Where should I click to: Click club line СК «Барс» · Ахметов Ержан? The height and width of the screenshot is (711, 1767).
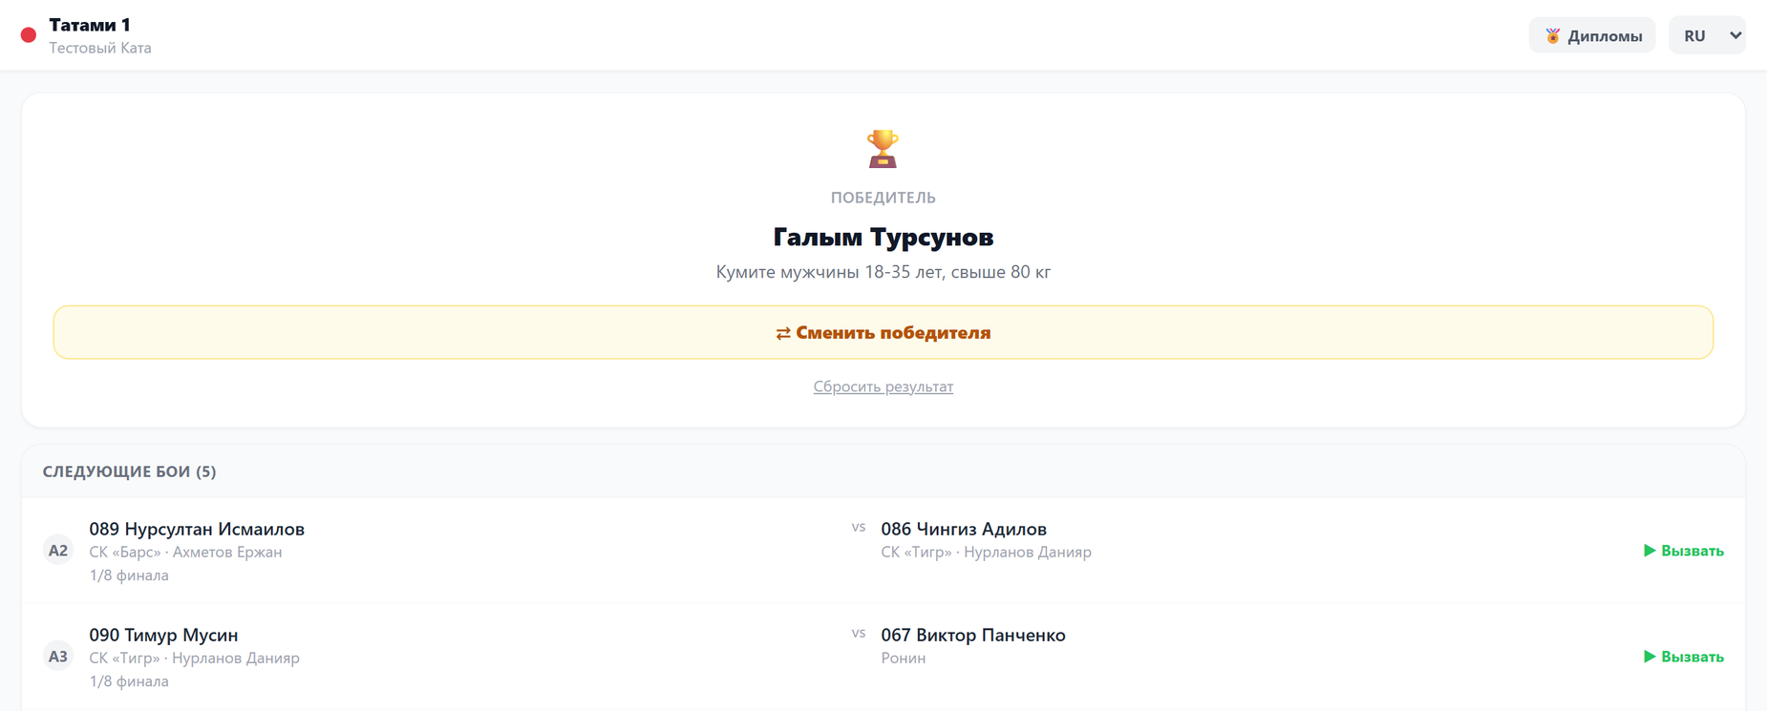[x=185, y=552]
